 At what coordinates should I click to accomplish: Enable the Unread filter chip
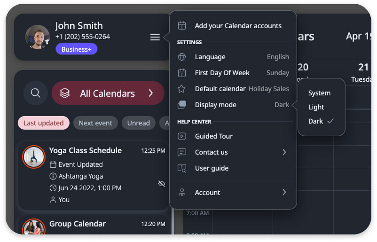point(139,123)
